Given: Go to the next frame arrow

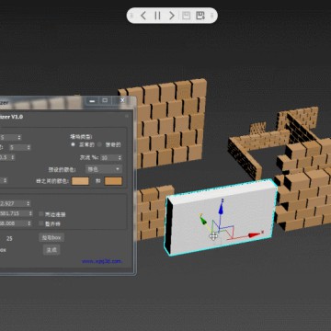Looking at the screenshot, I should pos(172,16).
